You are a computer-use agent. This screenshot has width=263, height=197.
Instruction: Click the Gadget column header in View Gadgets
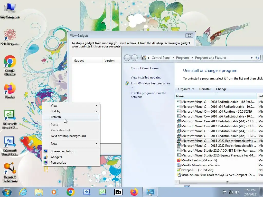[87, 61]
